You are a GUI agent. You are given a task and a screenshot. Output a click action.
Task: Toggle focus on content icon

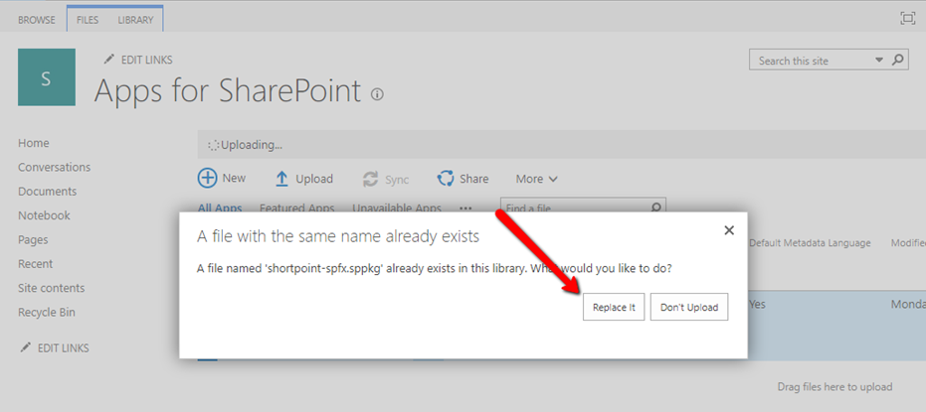click(x=908, y=18)
